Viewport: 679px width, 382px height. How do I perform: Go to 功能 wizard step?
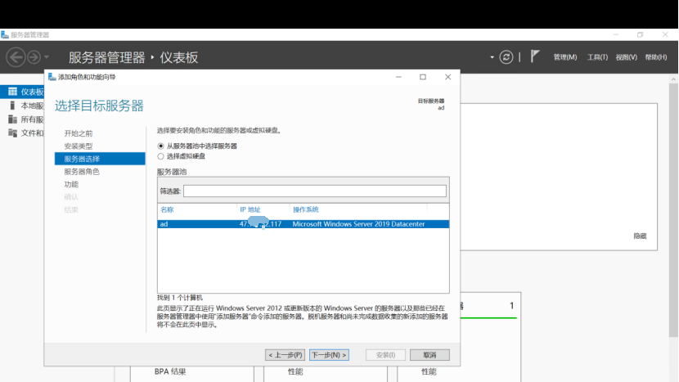click(x=71, y=184)
